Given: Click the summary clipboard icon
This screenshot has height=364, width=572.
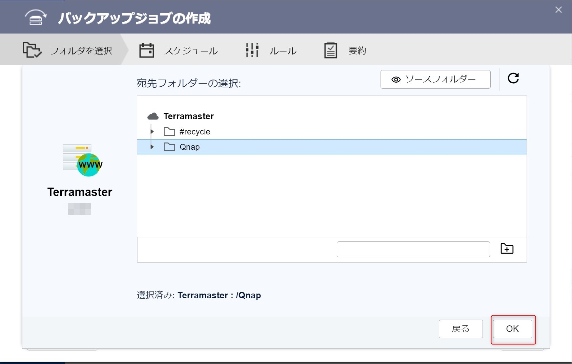Looking at the screenshot, I should pos(330,50).
